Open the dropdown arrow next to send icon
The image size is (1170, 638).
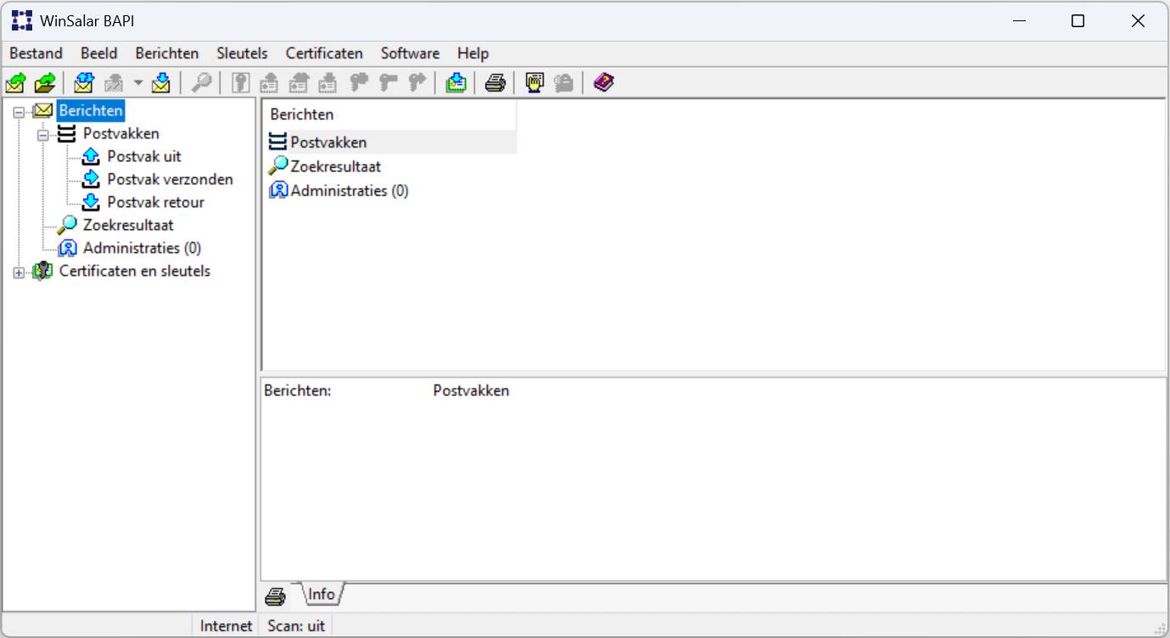138,83
